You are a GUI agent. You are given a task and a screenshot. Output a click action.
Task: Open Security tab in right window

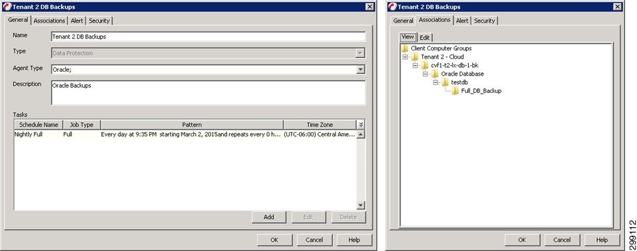pos(484,21)
